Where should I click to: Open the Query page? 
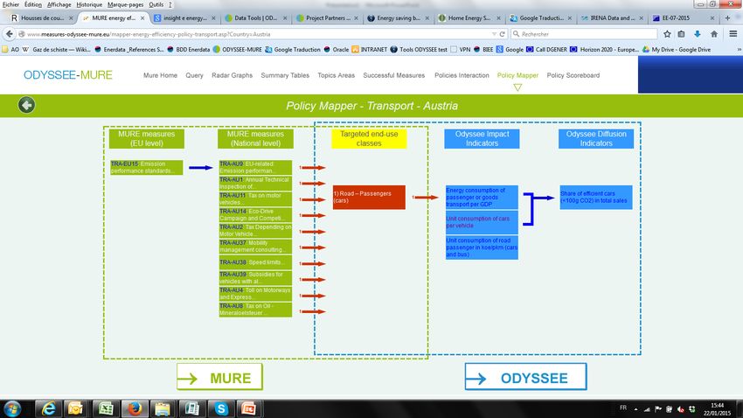click(194, 75)
